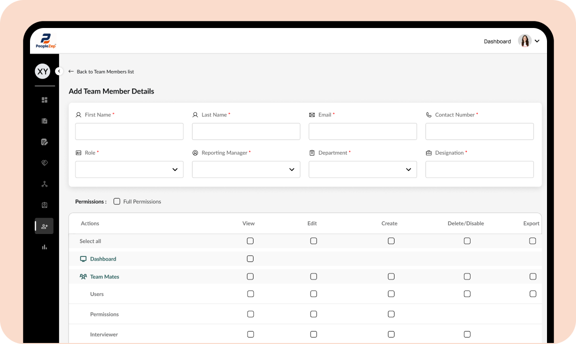Check Select all under Export column
Image resolution: width=576 pixels, height=344 pixels.
coord(532,241)
